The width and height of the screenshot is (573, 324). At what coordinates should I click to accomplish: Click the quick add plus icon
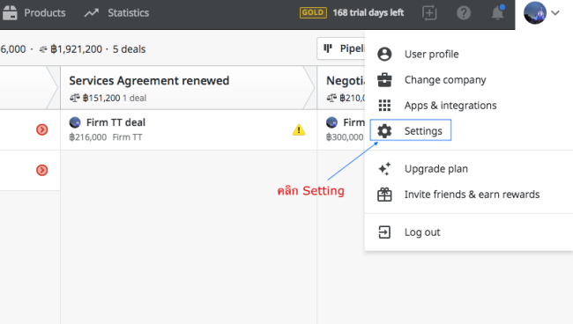(x=429, y=13)
